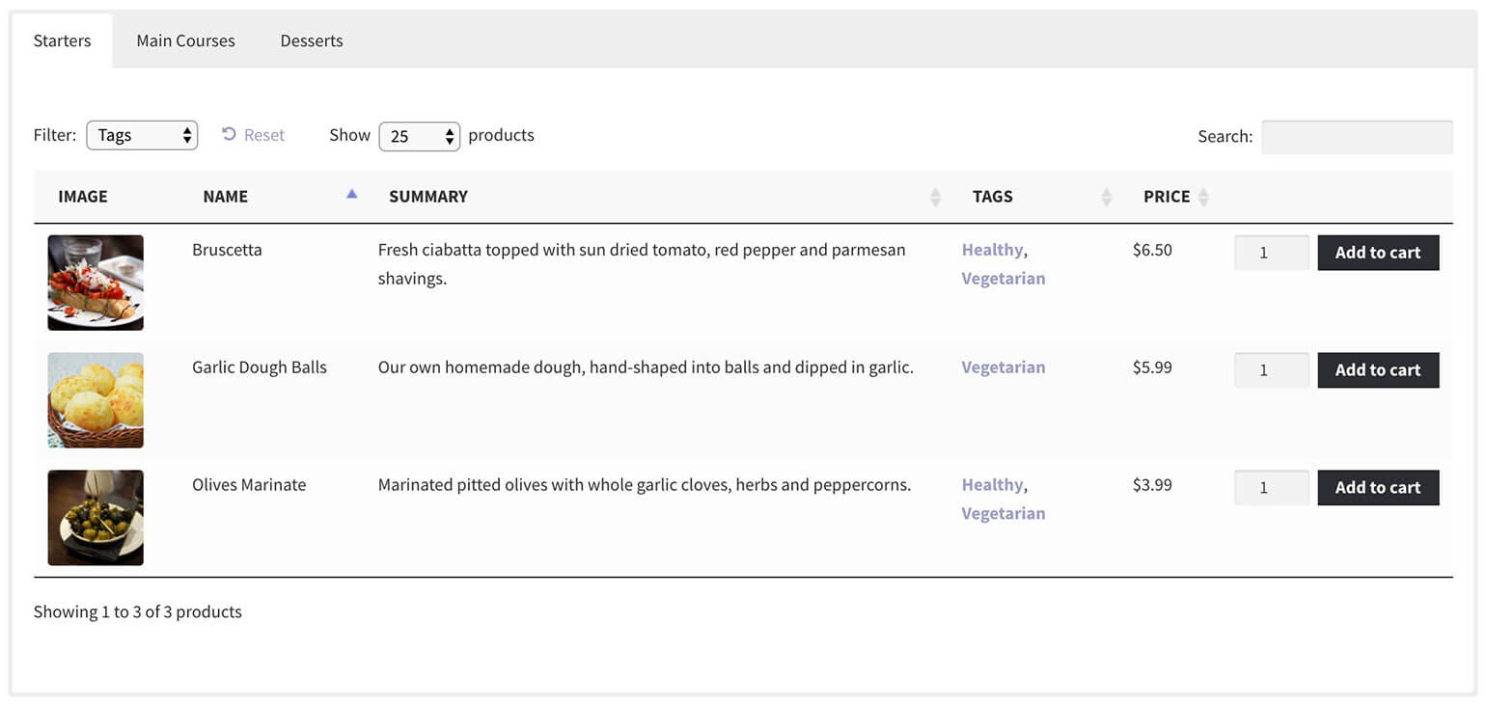The image size is (1486, 705).
Task: Click the Vegetarian tag for Garlic Dough Balls
Action: [x=1003, y=367]
